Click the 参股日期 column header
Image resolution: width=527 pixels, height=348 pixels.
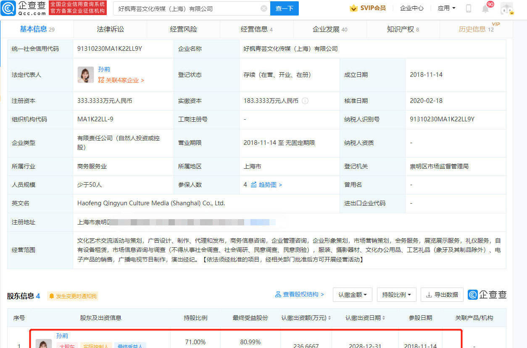pyautogui.click(x=420, y=318)
